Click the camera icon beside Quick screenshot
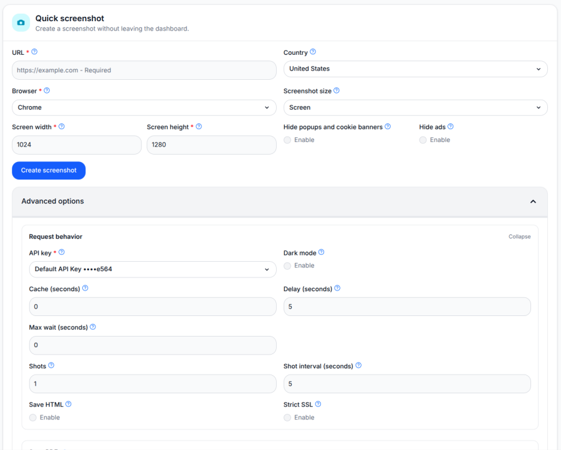This screenshot has height=450, width=561. pyautogui.click(x=21, y=22)
